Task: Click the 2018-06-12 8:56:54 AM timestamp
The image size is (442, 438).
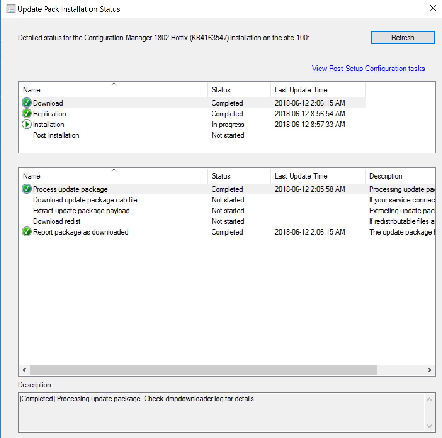Action: coord(310,114)
